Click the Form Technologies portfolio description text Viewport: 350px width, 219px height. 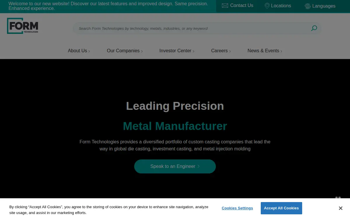(x=175, y=145)
